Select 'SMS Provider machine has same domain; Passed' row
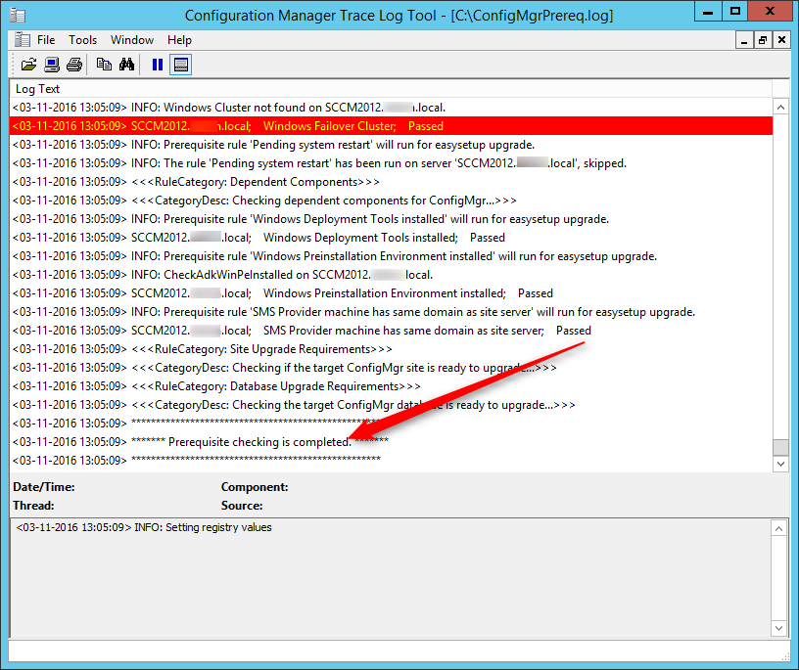 click(x=391, y=331)
